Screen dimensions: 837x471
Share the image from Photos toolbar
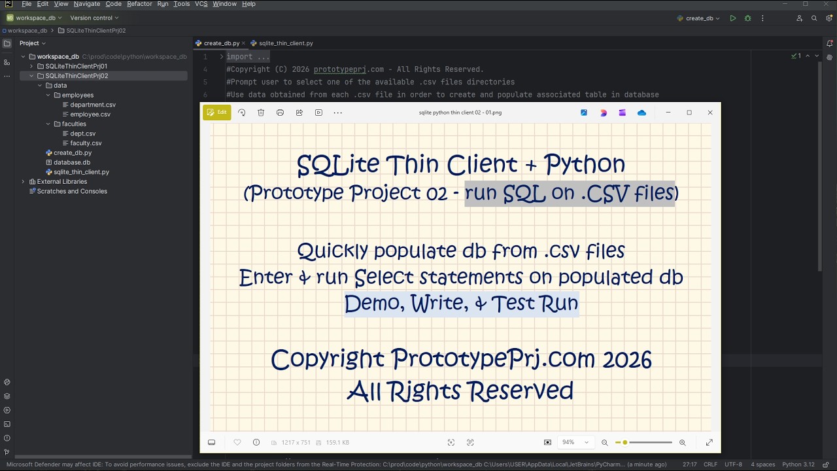pyautogui.click(x=299, y=113)
